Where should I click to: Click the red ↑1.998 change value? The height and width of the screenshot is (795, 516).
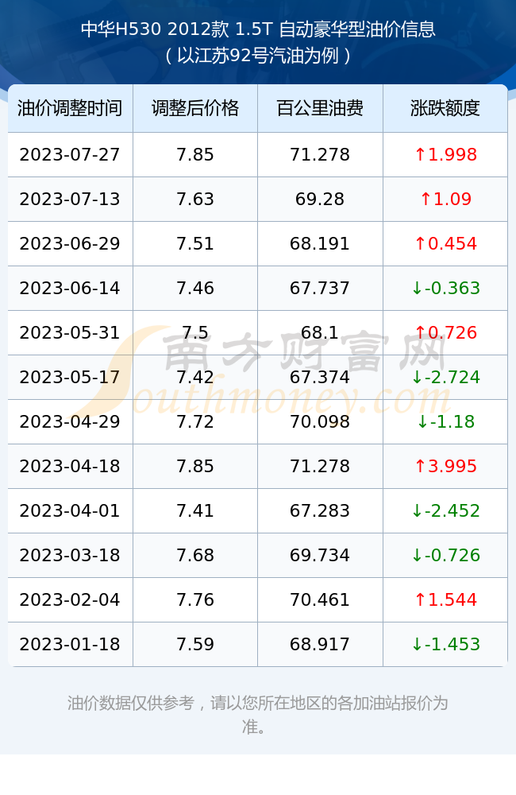(445, 155)
